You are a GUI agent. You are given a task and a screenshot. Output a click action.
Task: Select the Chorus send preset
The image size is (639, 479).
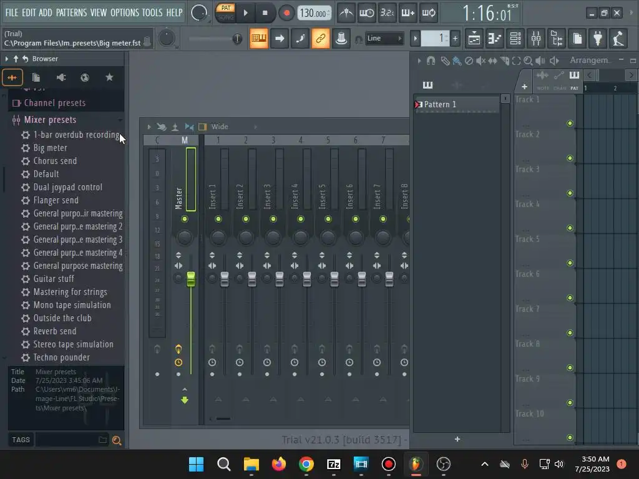point(55,161)
